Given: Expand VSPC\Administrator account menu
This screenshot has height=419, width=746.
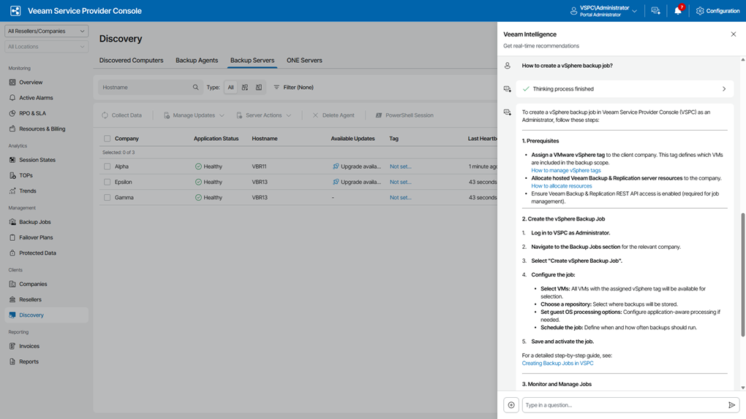Looking at the screenshot, I should click(x=604, y=10).
